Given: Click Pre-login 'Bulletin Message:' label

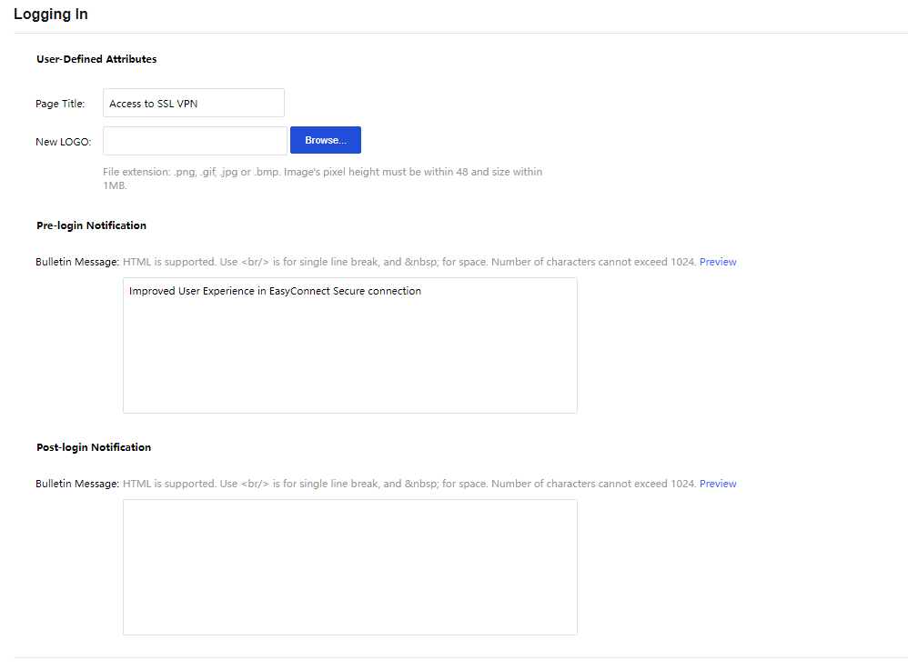Looking at the screenshot, I should click(77, 262).
